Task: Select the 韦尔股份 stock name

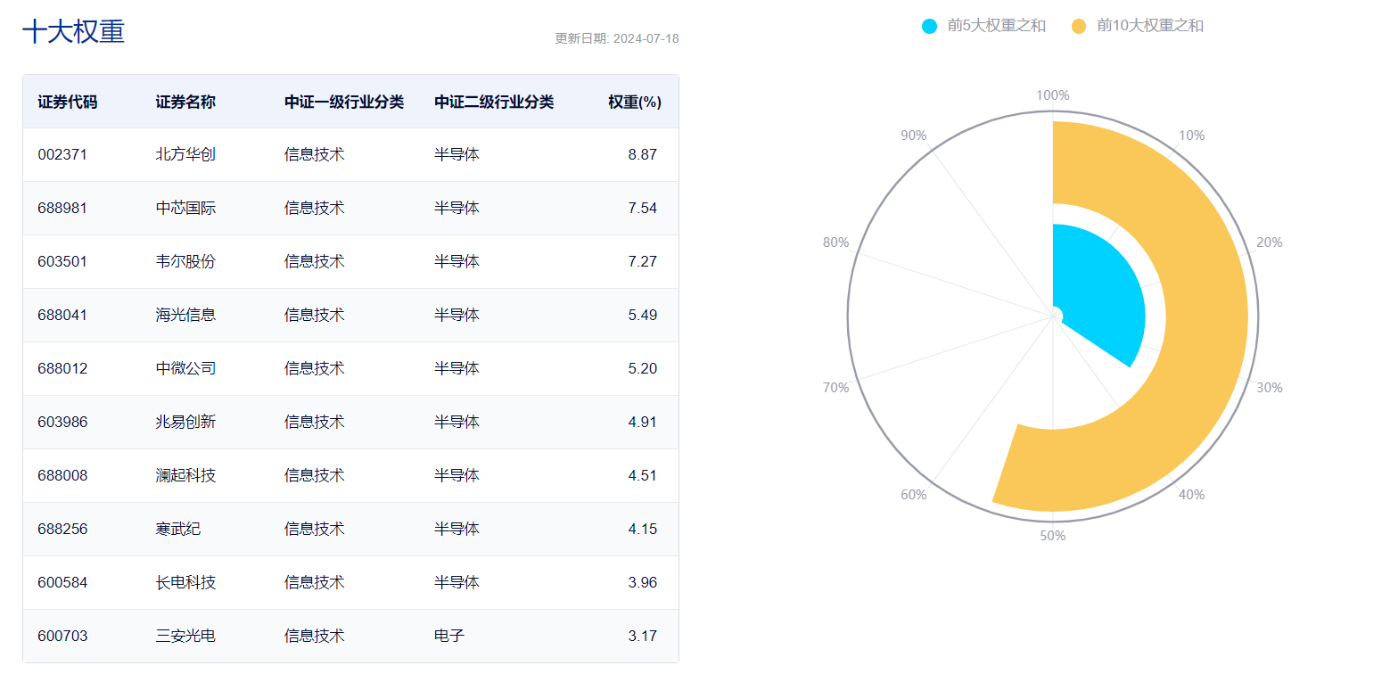Action: (x=185, y=261)
